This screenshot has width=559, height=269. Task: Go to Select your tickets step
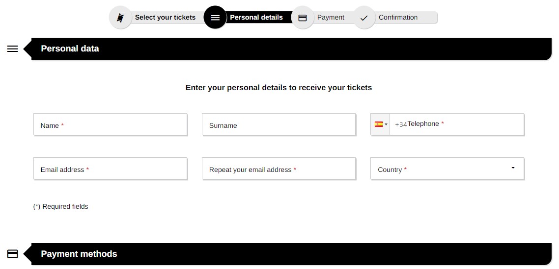point(165,18)
